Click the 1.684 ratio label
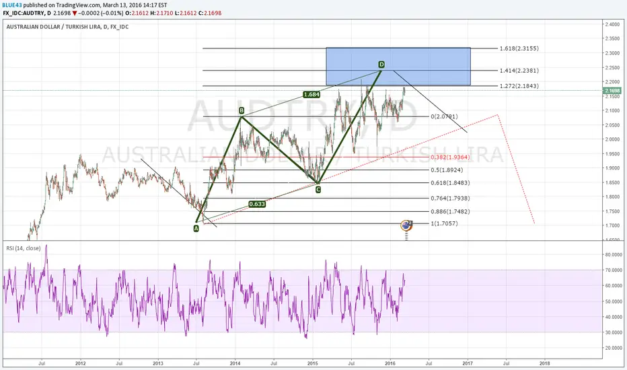627x370 pixels. pos(311,94)
